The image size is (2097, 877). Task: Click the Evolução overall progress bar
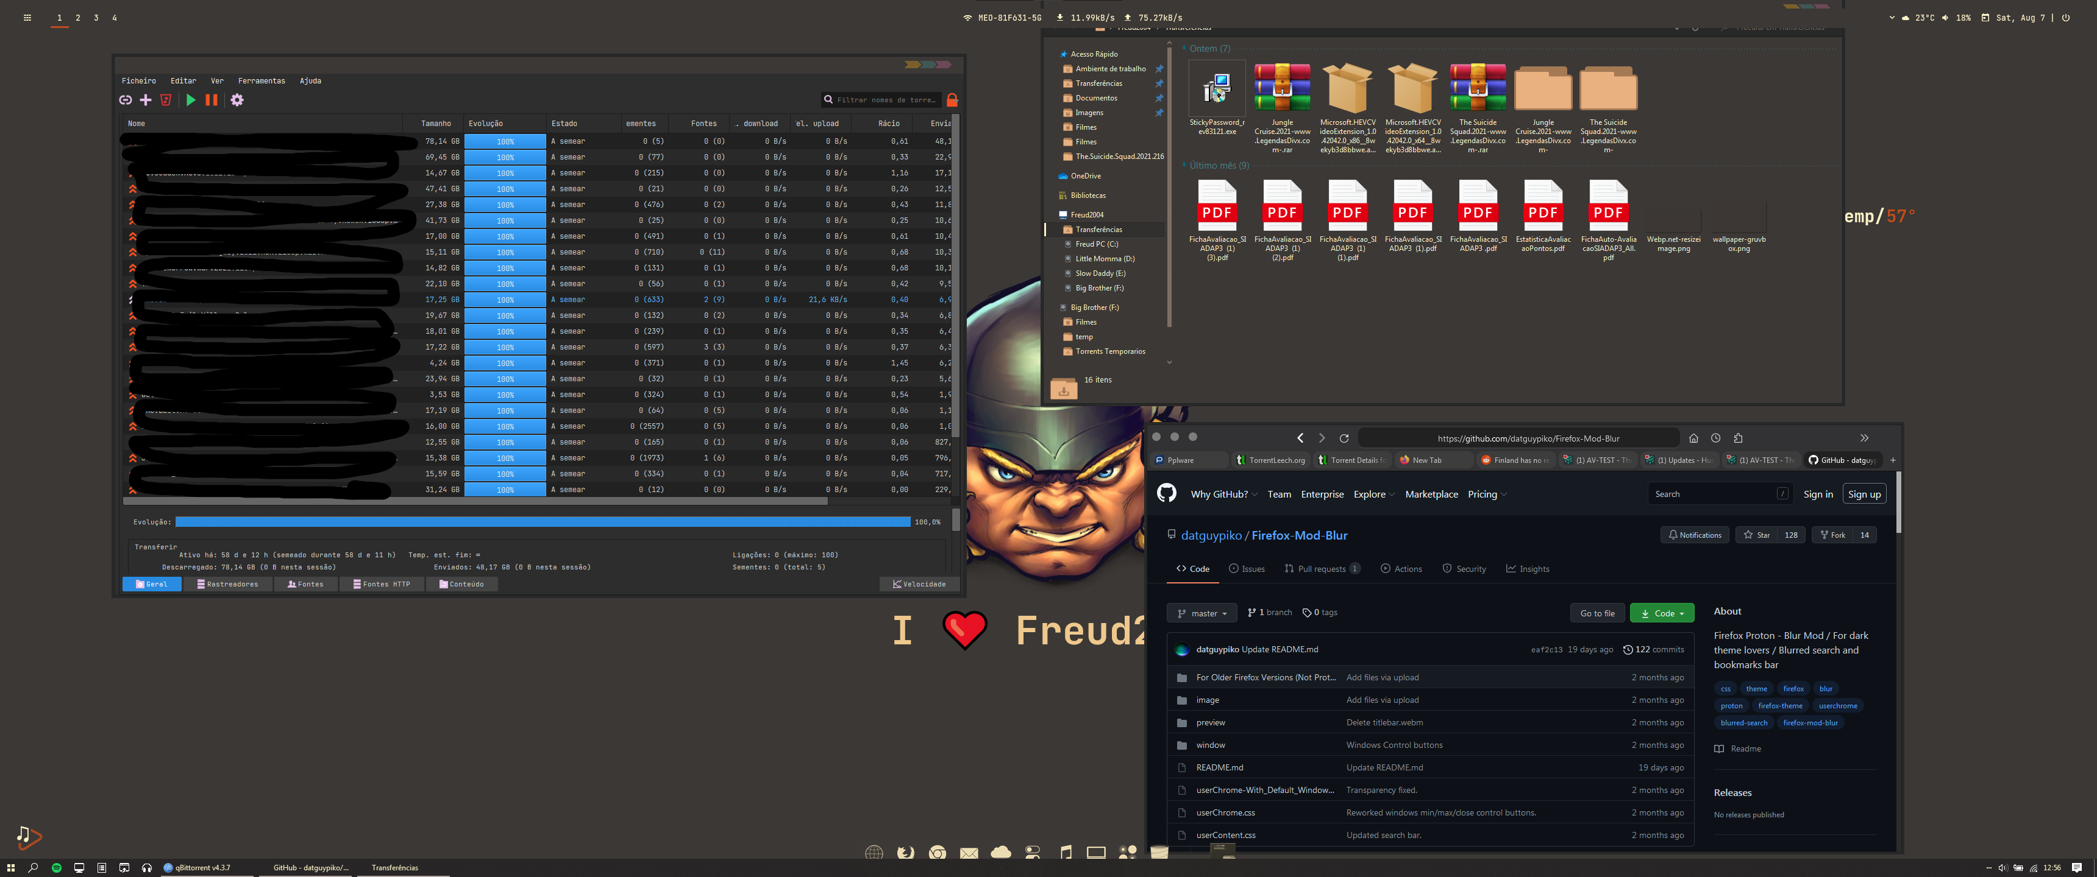coord(542,523)
